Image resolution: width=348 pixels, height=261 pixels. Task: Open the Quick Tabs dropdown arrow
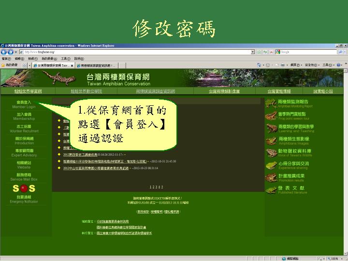(x=29, y=65)
